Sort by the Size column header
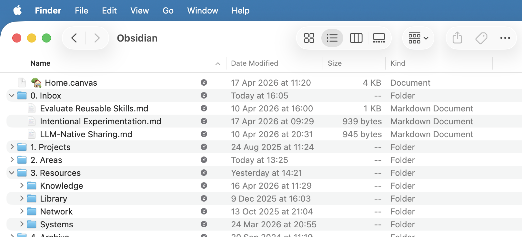Viewport: 522px width, 237px height. [335, 63]
